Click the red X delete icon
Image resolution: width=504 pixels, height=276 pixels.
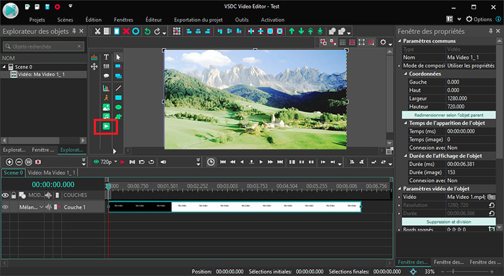click(x=126, y=32)
